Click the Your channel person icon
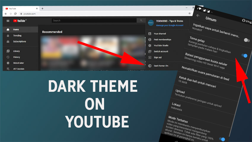Image resolution: width=252 pixels, height=142 pixels. click(x=150, y=34)
